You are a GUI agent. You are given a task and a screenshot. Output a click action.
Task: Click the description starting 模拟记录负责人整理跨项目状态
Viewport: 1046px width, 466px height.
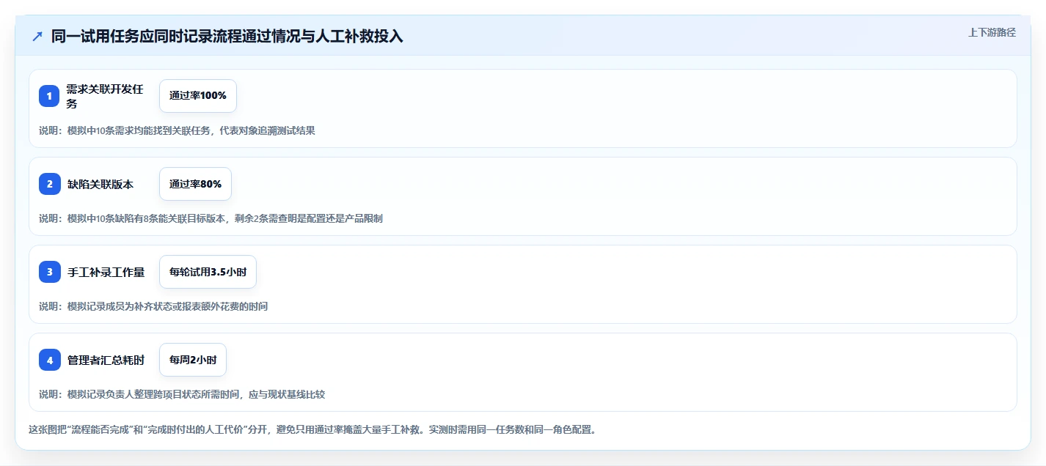click(182, 394)
